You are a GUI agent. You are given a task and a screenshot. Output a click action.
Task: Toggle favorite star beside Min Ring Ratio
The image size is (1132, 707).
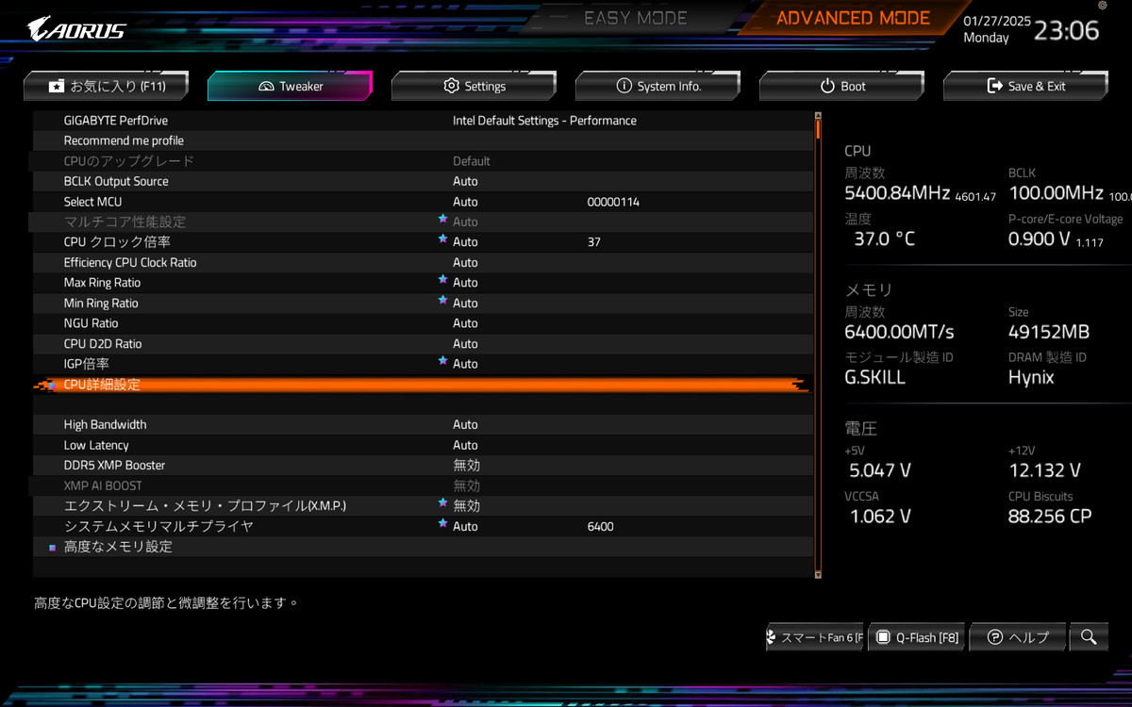pyautogui.click(x=442, y=302)
